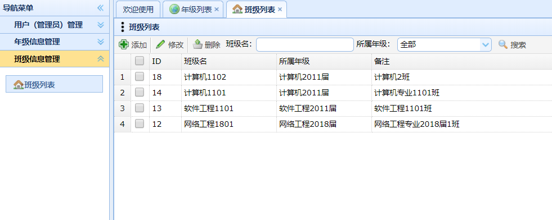Image resolution: width=552 pixels, height=220 pixels.
Task: Check the row for 软件工程1101
Action: pos(140,108)
